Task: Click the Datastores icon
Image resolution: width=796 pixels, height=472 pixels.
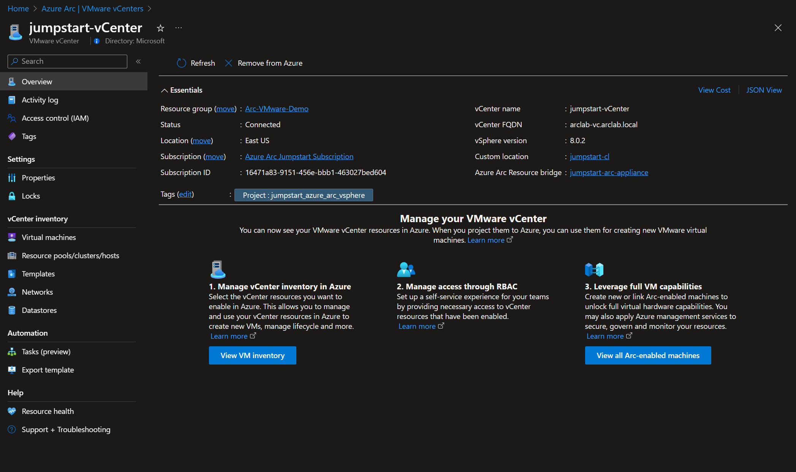Action: pos(12,310)
